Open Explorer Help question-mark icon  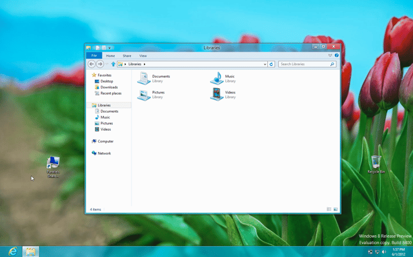point(336,55)
